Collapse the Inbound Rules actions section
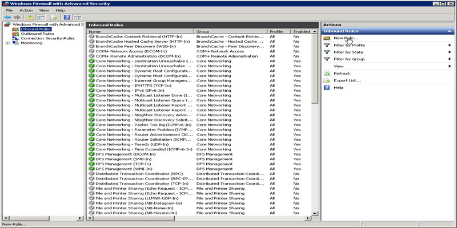The height and width of the screenshot is (228, 457). tap(450, 31)
